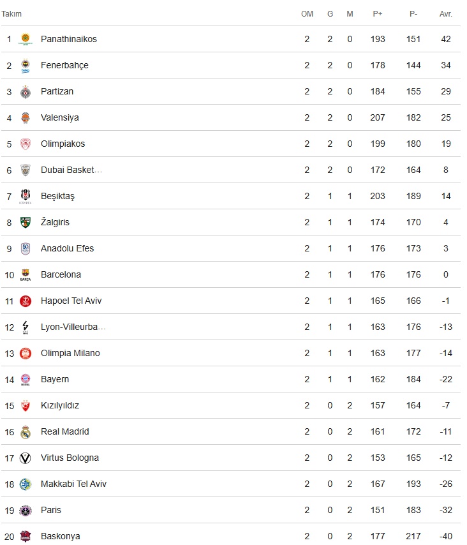Select the Olimpia Milano team name
The width and height of the screenshot is (467, 545).
point(70,353)
